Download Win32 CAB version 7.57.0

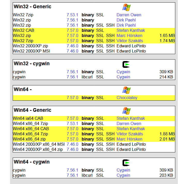click(72, 30)
